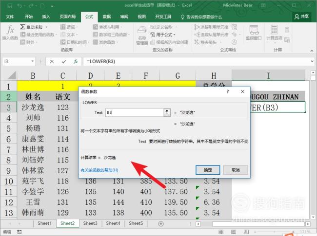Open the Text functions menu

click(69, 35)
